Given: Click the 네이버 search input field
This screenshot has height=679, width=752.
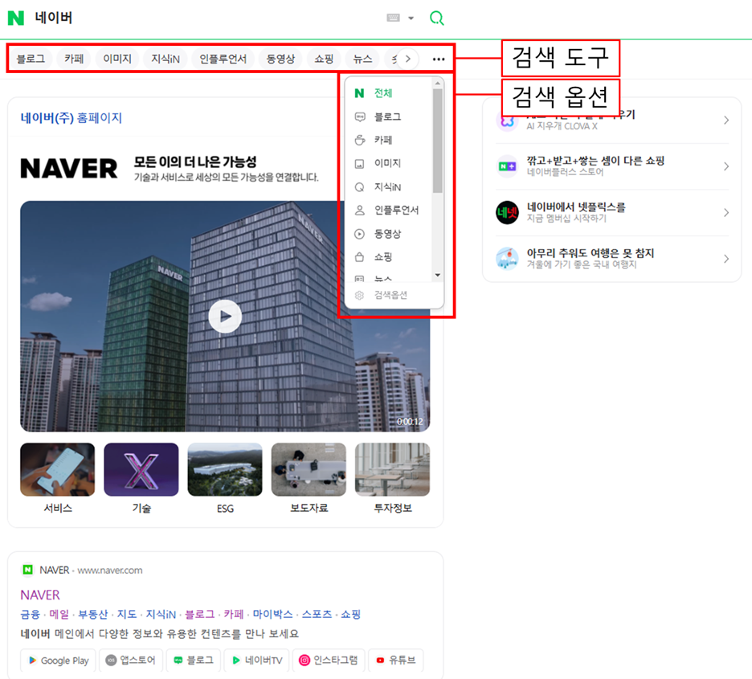Looking at the screenshot, I should (x=206, y=18).
